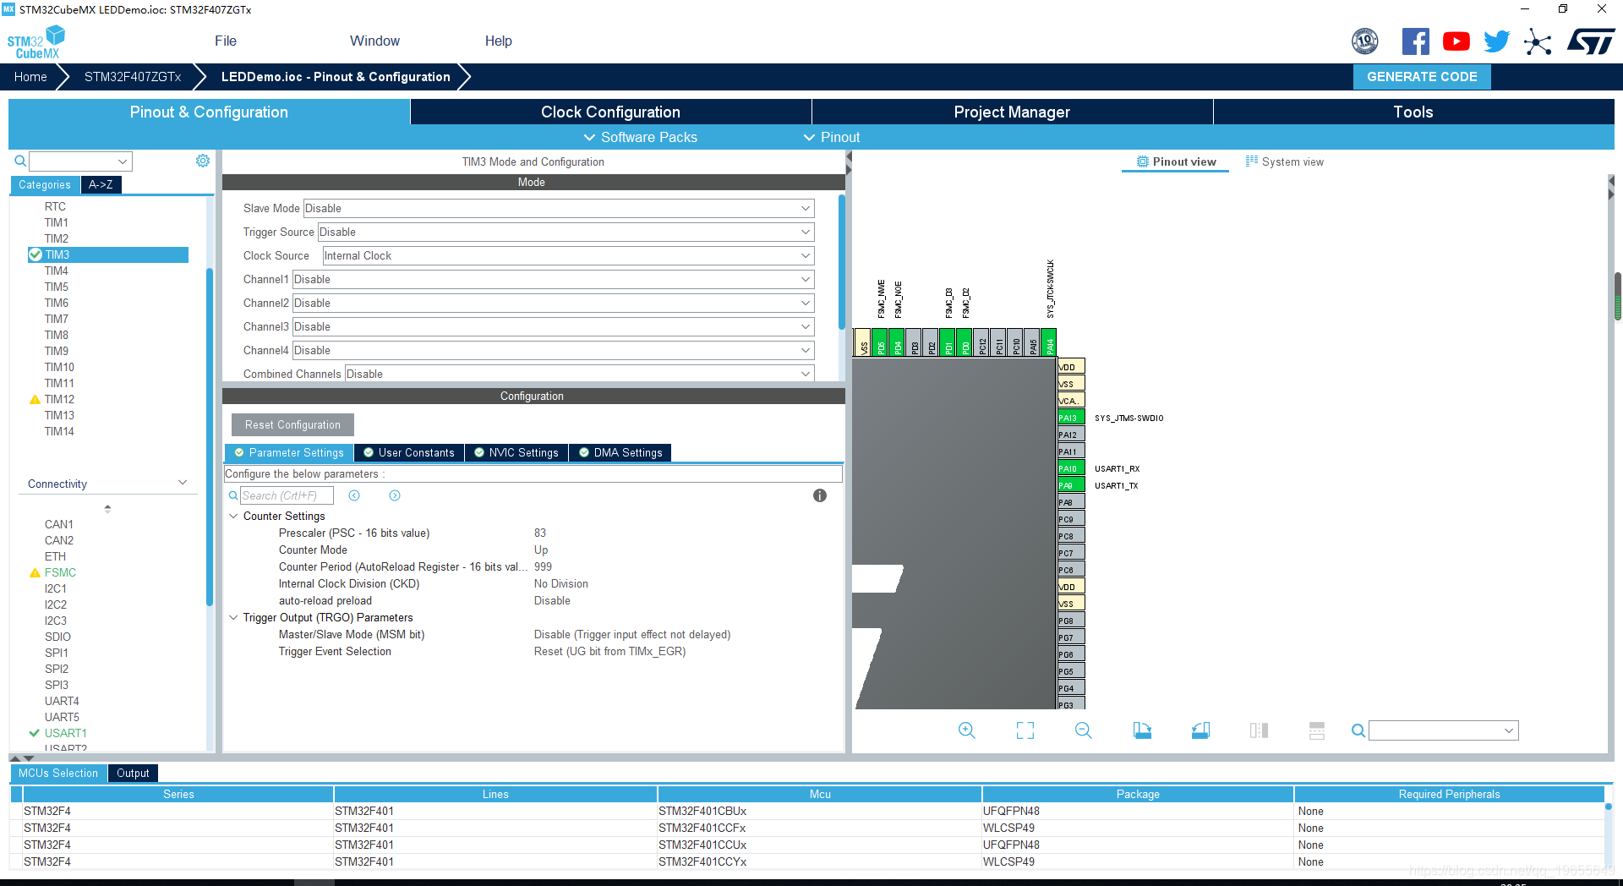Image resolution: width=1623 pixels, height=886 pixels.
Task: Select FSMC in the Connectivity list
Action: point(60,572)
